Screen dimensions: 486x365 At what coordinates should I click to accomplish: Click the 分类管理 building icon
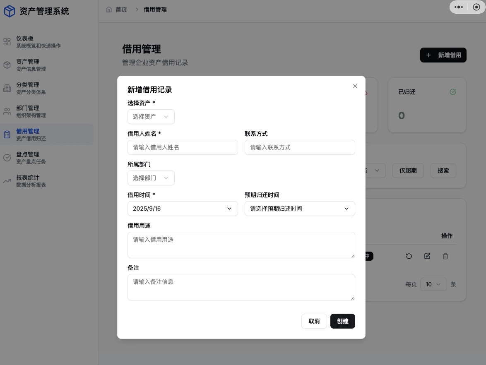coord(7,88)
